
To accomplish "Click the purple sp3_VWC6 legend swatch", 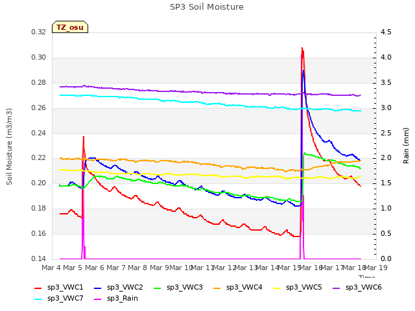I will point(337,288).
